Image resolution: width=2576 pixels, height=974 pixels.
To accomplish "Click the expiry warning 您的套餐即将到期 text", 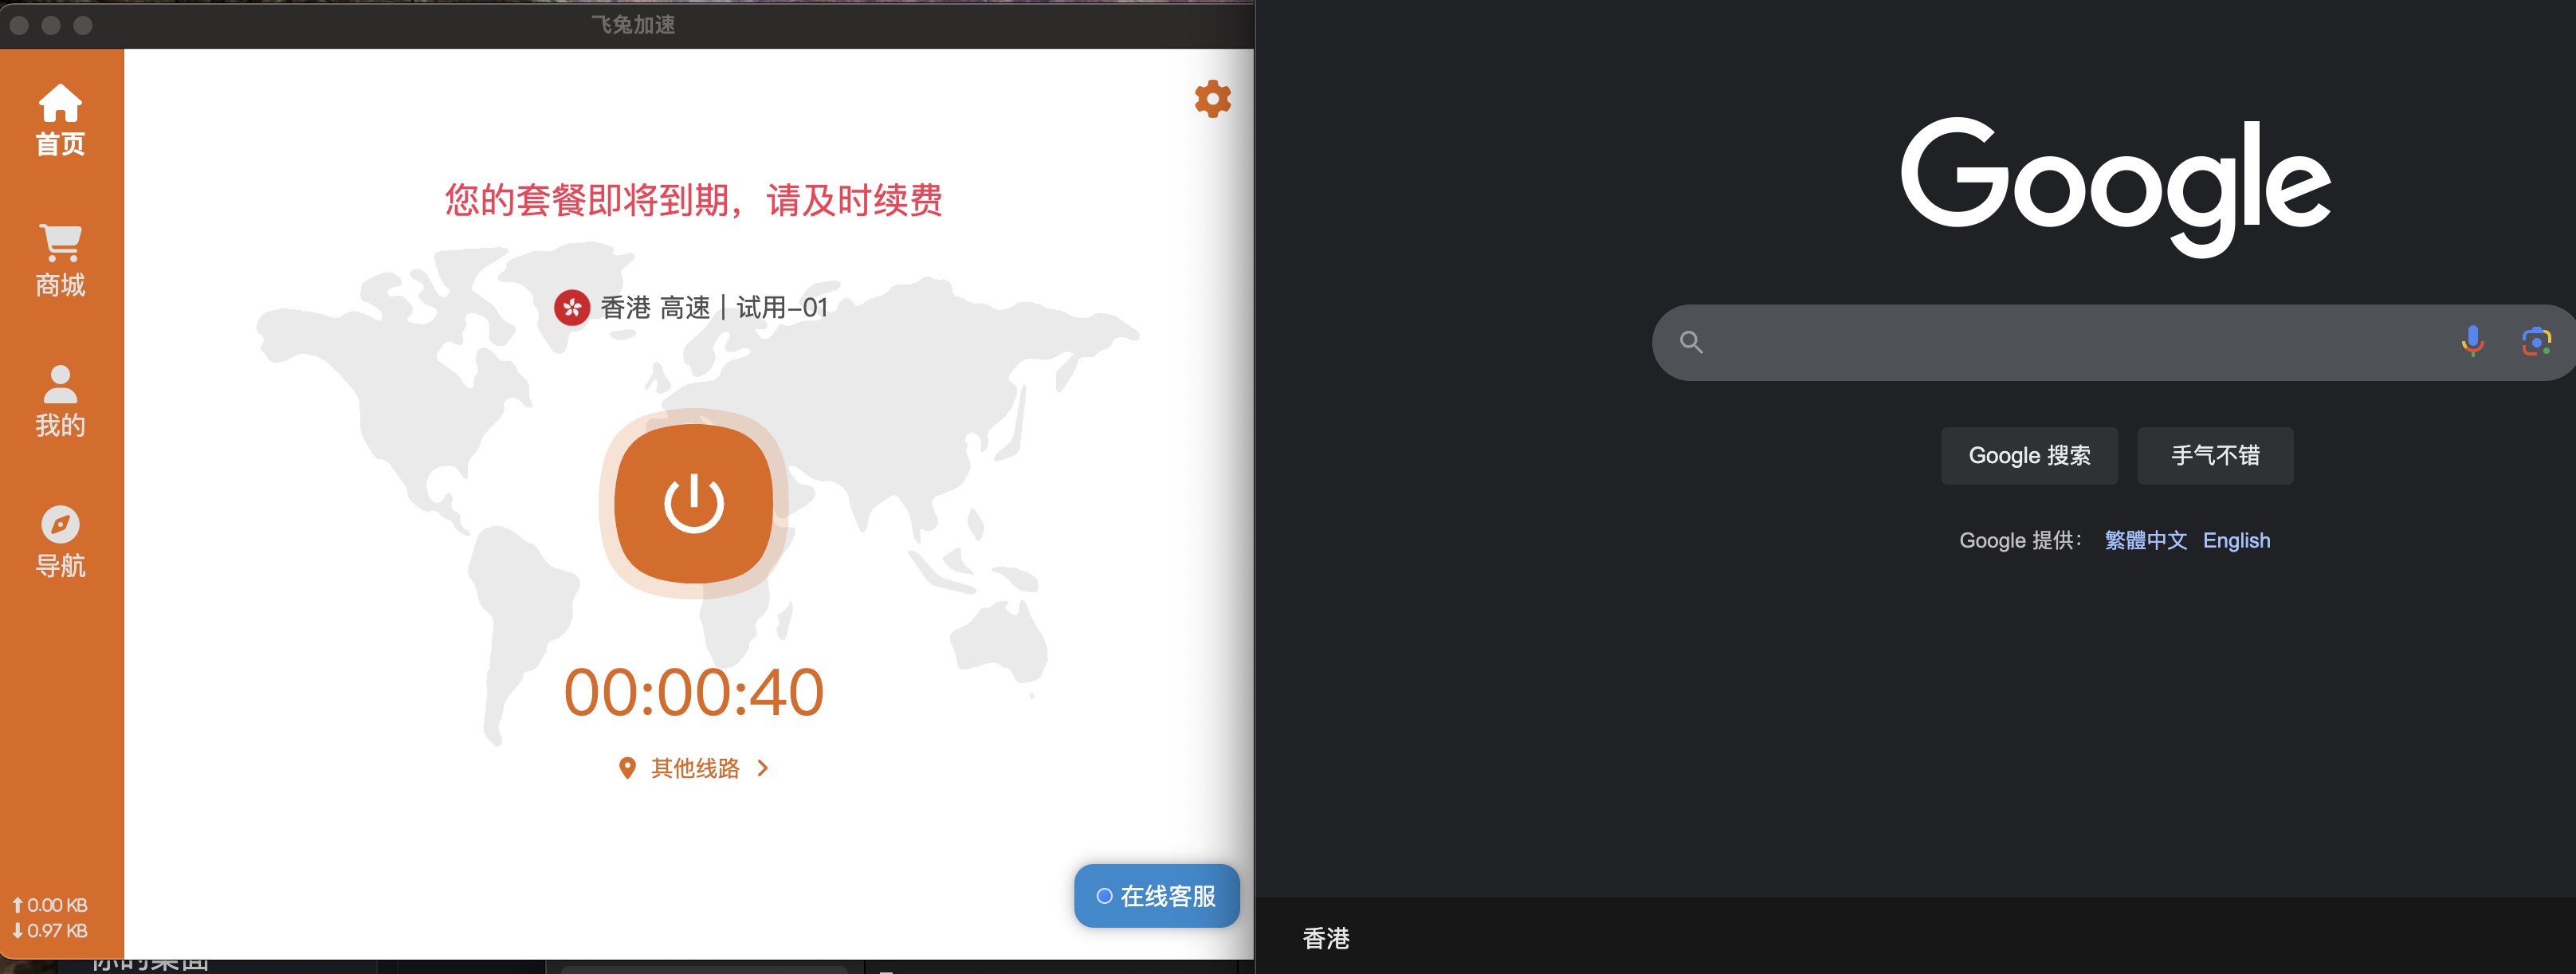I will click(x=693, y=200).
